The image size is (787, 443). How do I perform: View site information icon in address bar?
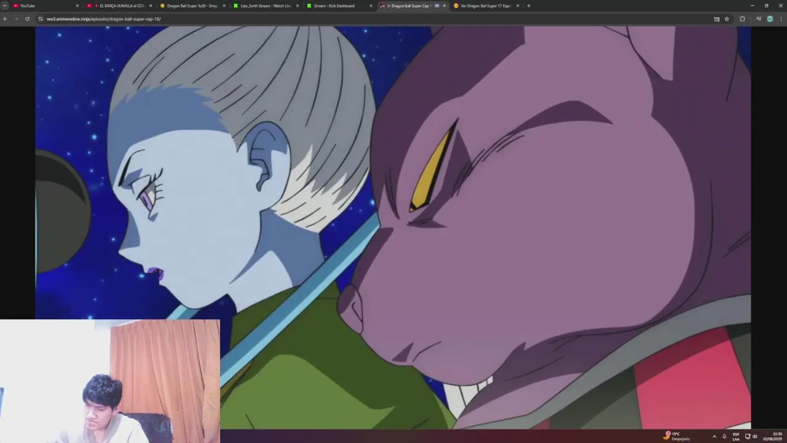pyautogui.click(x=41, y=19)
